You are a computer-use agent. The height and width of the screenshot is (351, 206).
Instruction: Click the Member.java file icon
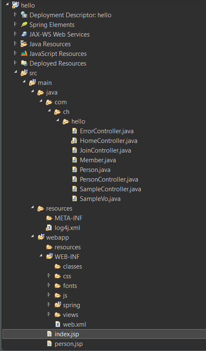click(74, 160)
